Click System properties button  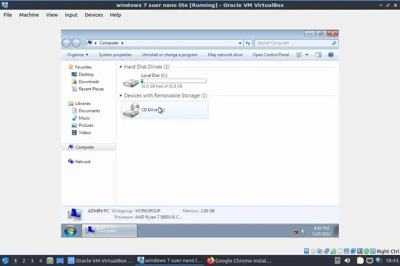pos(115,55)
